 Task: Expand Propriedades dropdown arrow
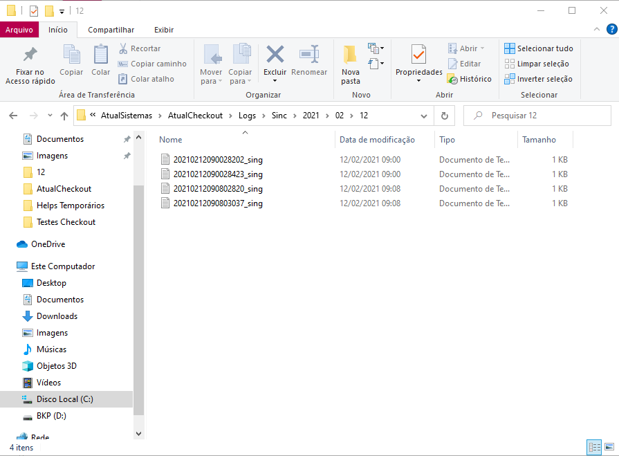point(419,81)
